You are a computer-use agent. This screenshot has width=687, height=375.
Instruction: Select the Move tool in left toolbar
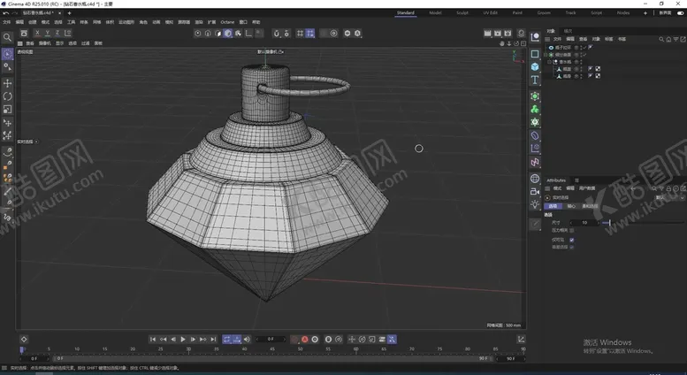pyautogui.click(x=7, y=83)
